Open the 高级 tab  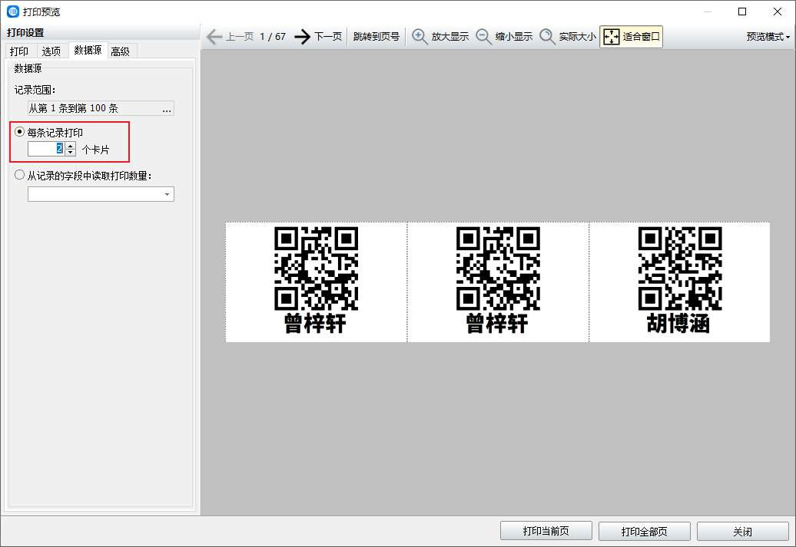click(x=120, y=51)
